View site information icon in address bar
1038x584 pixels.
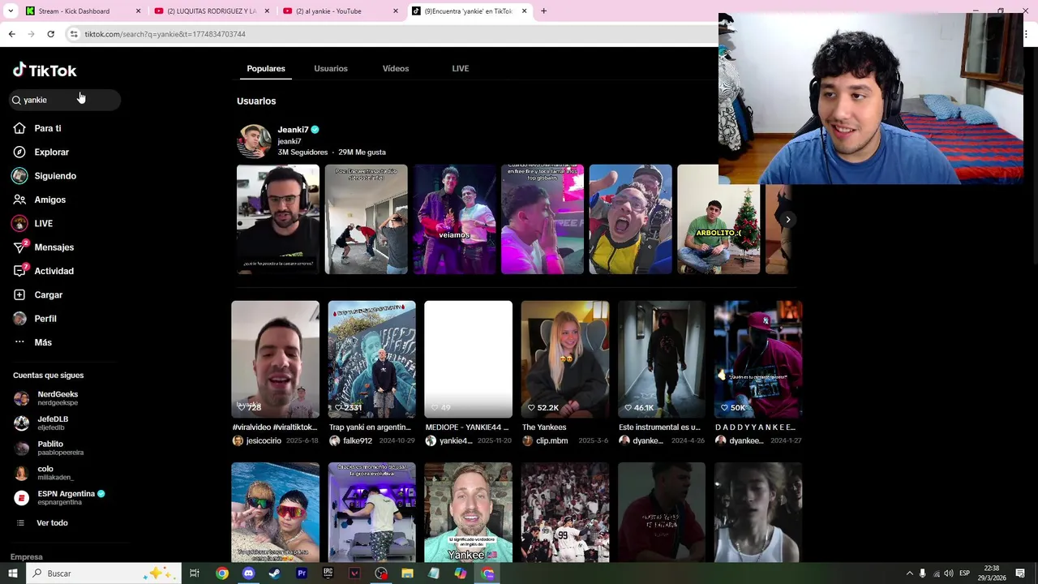click(74, 34)
